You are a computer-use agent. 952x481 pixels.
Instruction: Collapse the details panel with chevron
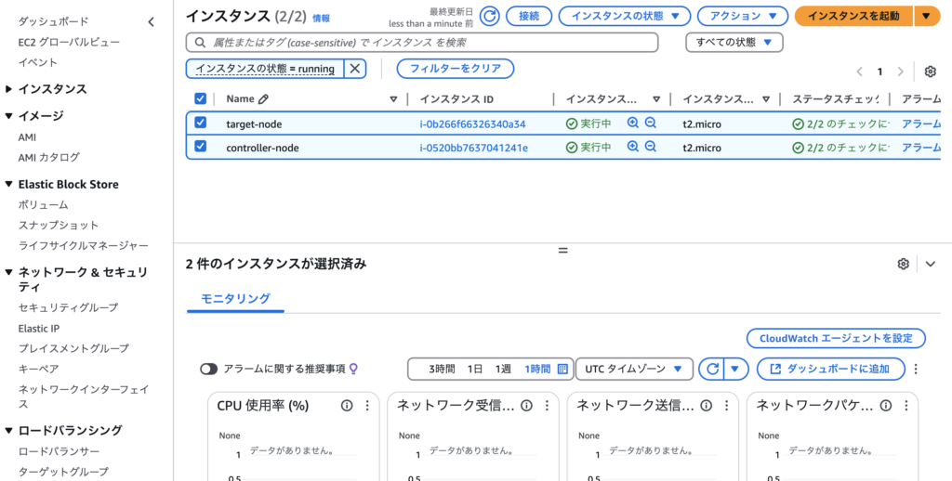click(931, 264)
